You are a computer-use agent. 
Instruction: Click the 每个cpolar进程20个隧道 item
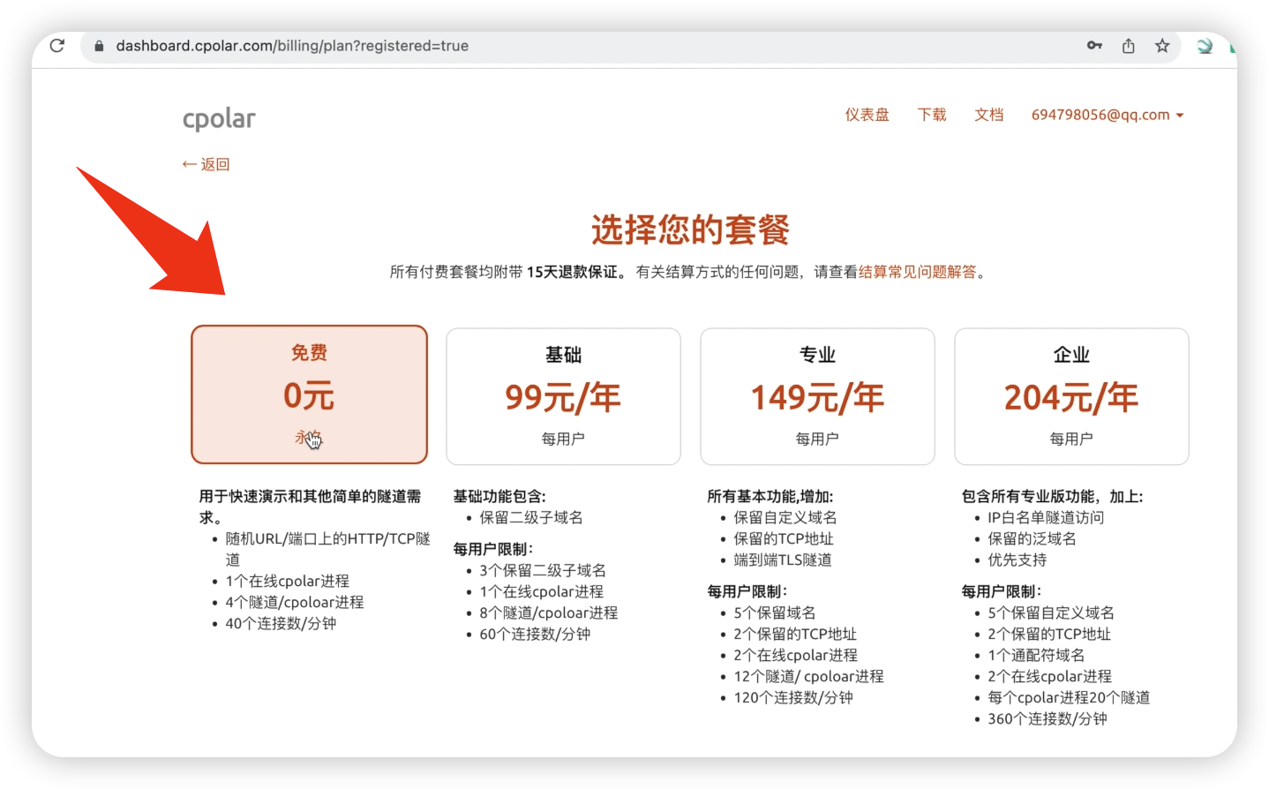coord(1069,698)
